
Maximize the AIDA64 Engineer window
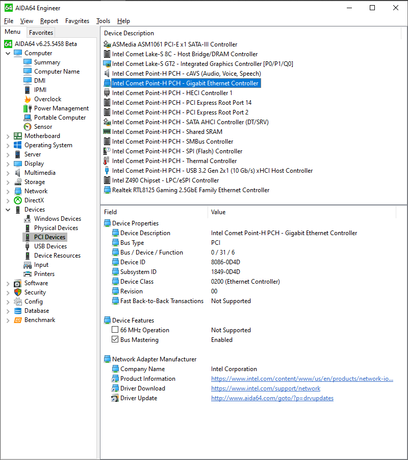(x=372, y=8)
